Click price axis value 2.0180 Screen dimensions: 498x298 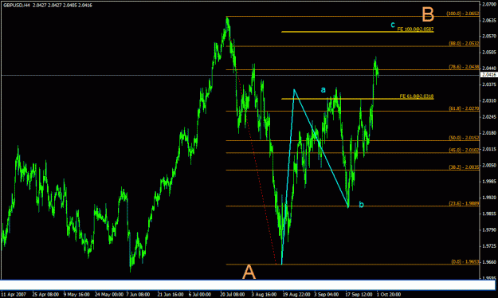[489, 133]
